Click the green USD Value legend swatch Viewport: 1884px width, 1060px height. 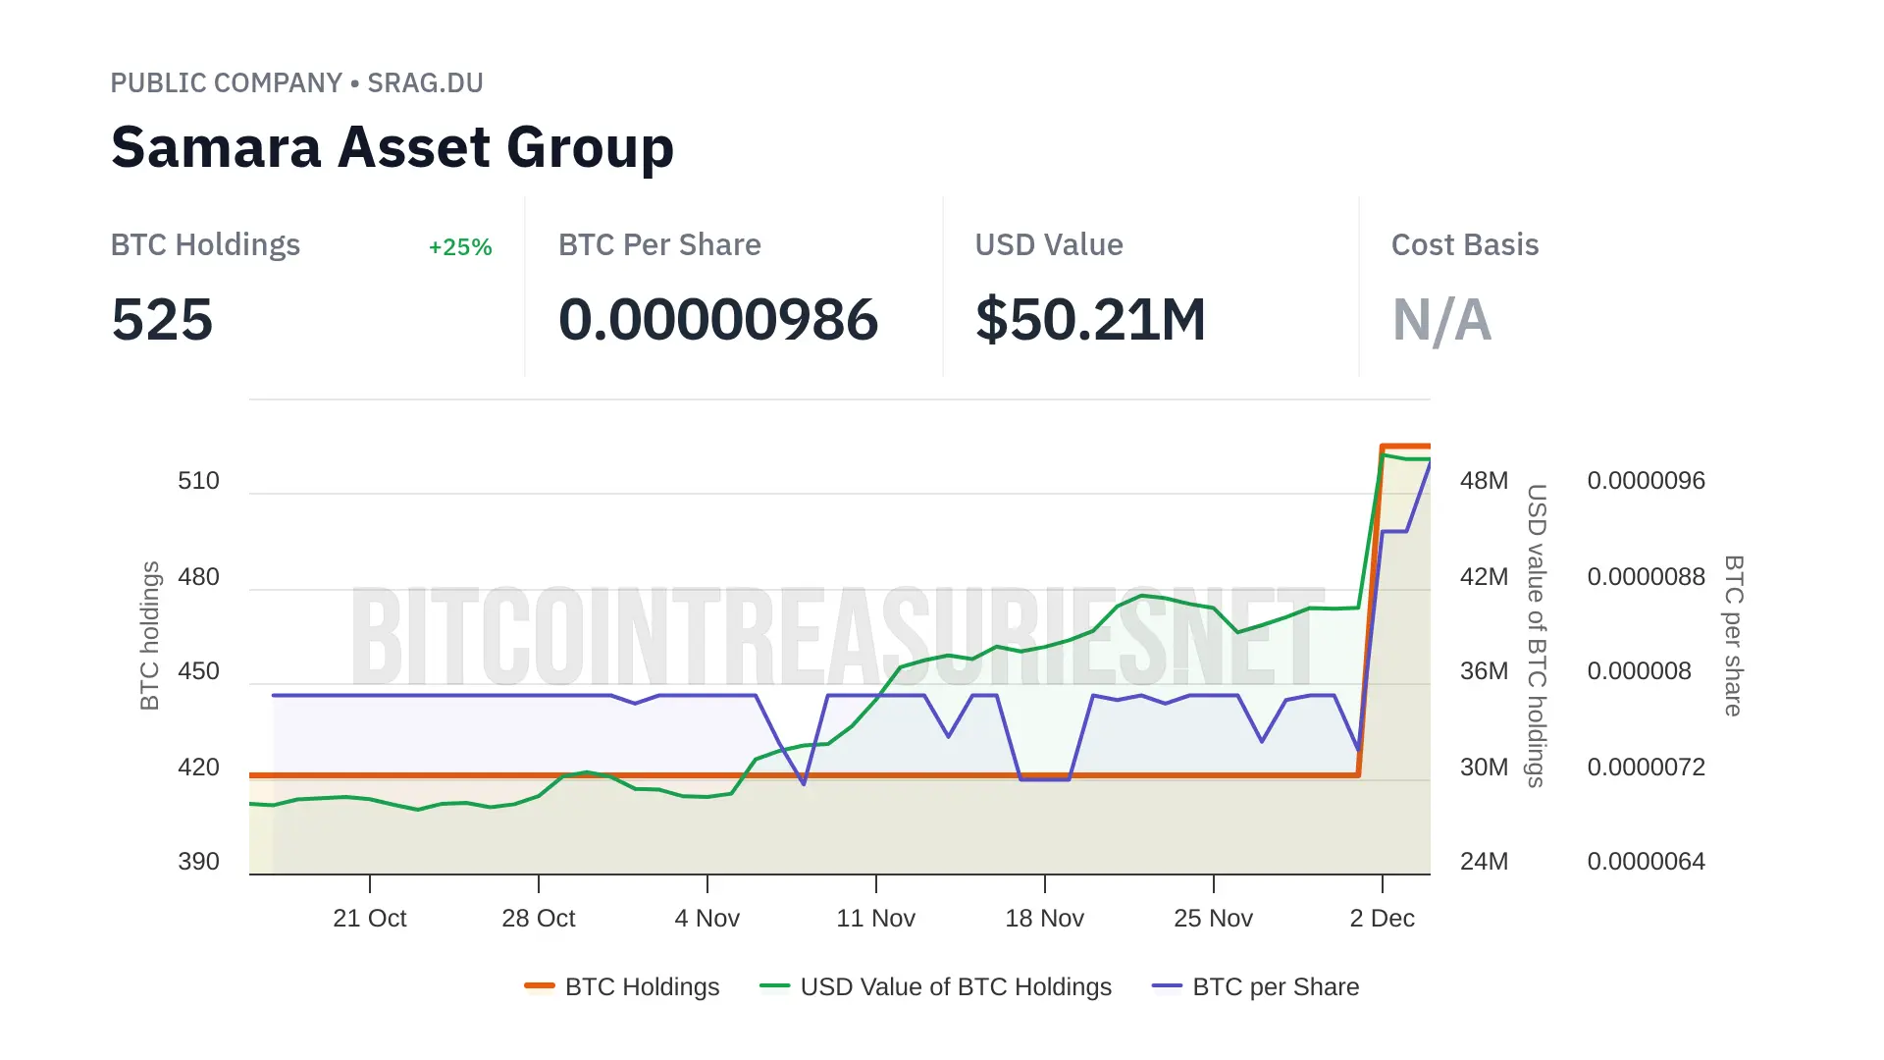point(774,986)
